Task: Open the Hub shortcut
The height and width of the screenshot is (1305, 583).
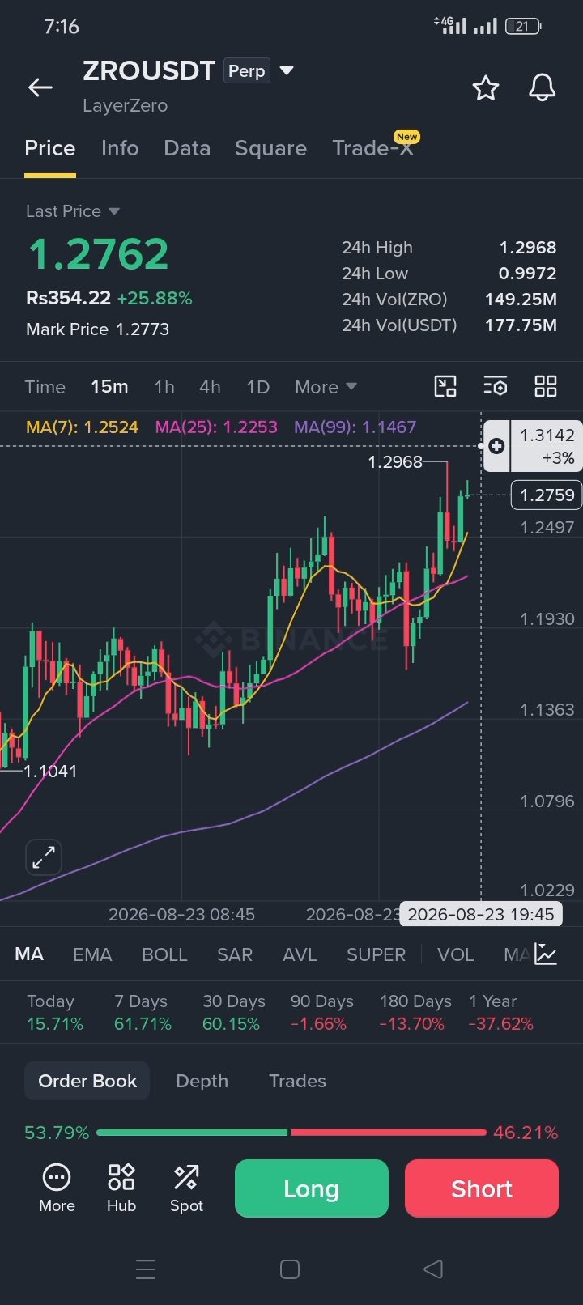Action: click(x=121, y=1188)
